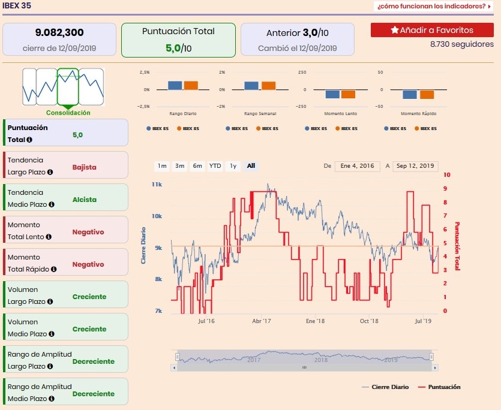The width and height of the screenshot is (501, 410).
Task: Open info icon for Tendencia Largo Plazo
Action: (x=50, y=172)
